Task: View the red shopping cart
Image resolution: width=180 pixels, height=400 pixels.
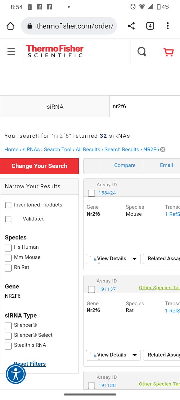Action: 169,52
